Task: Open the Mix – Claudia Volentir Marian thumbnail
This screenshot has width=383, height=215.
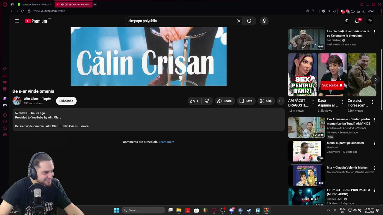Action: click(306, 176)
